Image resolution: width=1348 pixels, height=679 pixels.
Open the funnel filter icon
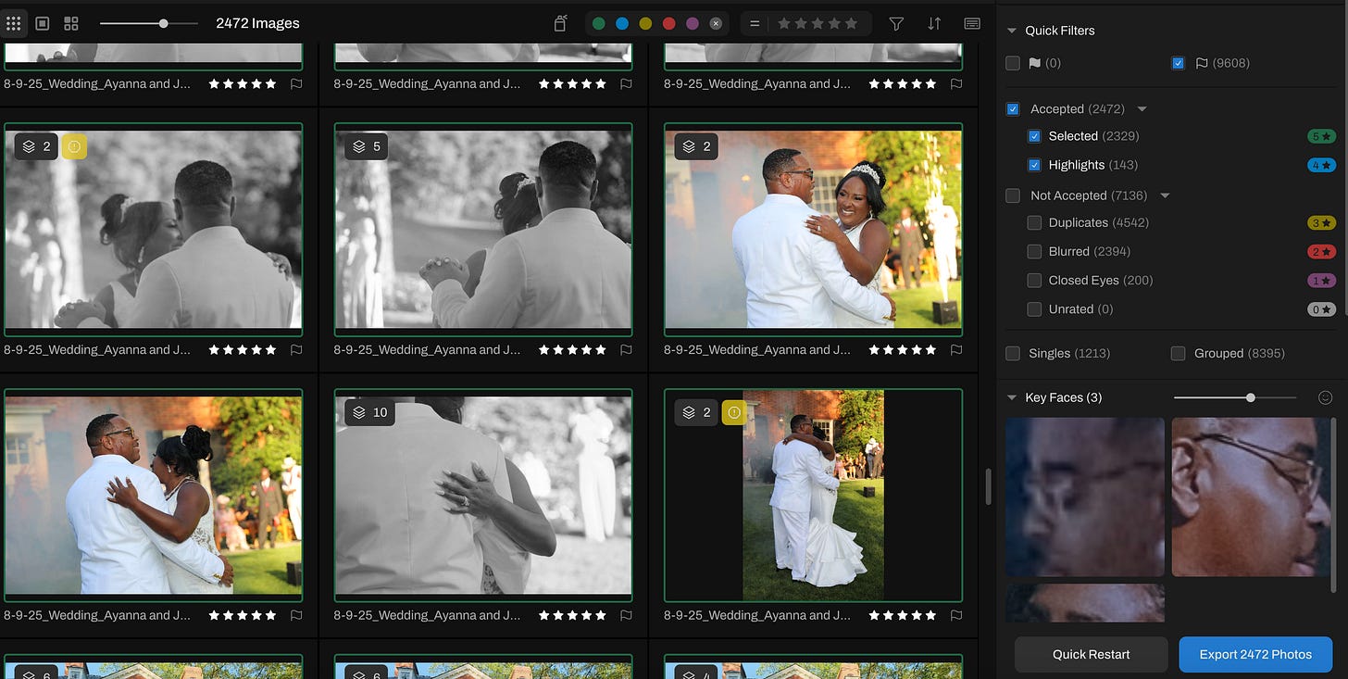[896, 23]
